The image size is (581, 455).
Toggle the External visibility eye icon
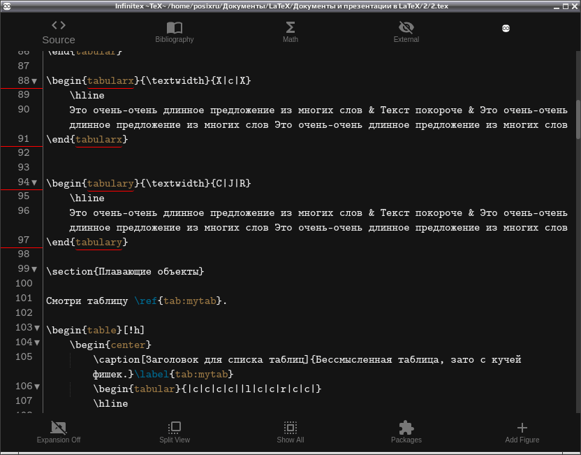[406, 27]
